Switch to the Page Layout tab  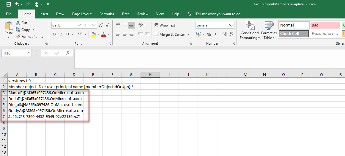pyautogui.click(x=82, y=14)
